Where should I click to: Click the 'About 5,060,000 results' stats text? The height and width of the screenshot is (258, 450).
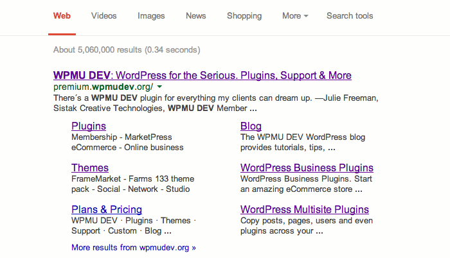(127, 50)
